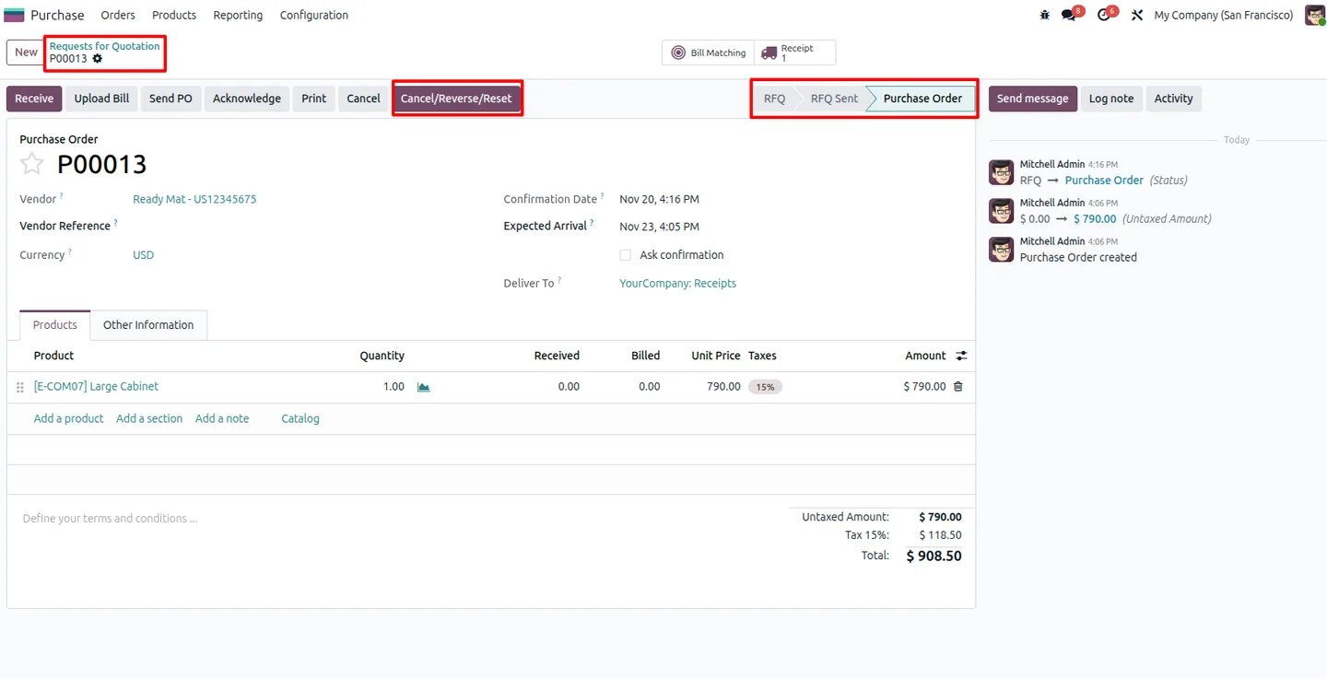Image resolution: width=1327 pixels, height=679 pixels.
Task: Click the Vendor Reference input field
Action: (x=304, y=227)
